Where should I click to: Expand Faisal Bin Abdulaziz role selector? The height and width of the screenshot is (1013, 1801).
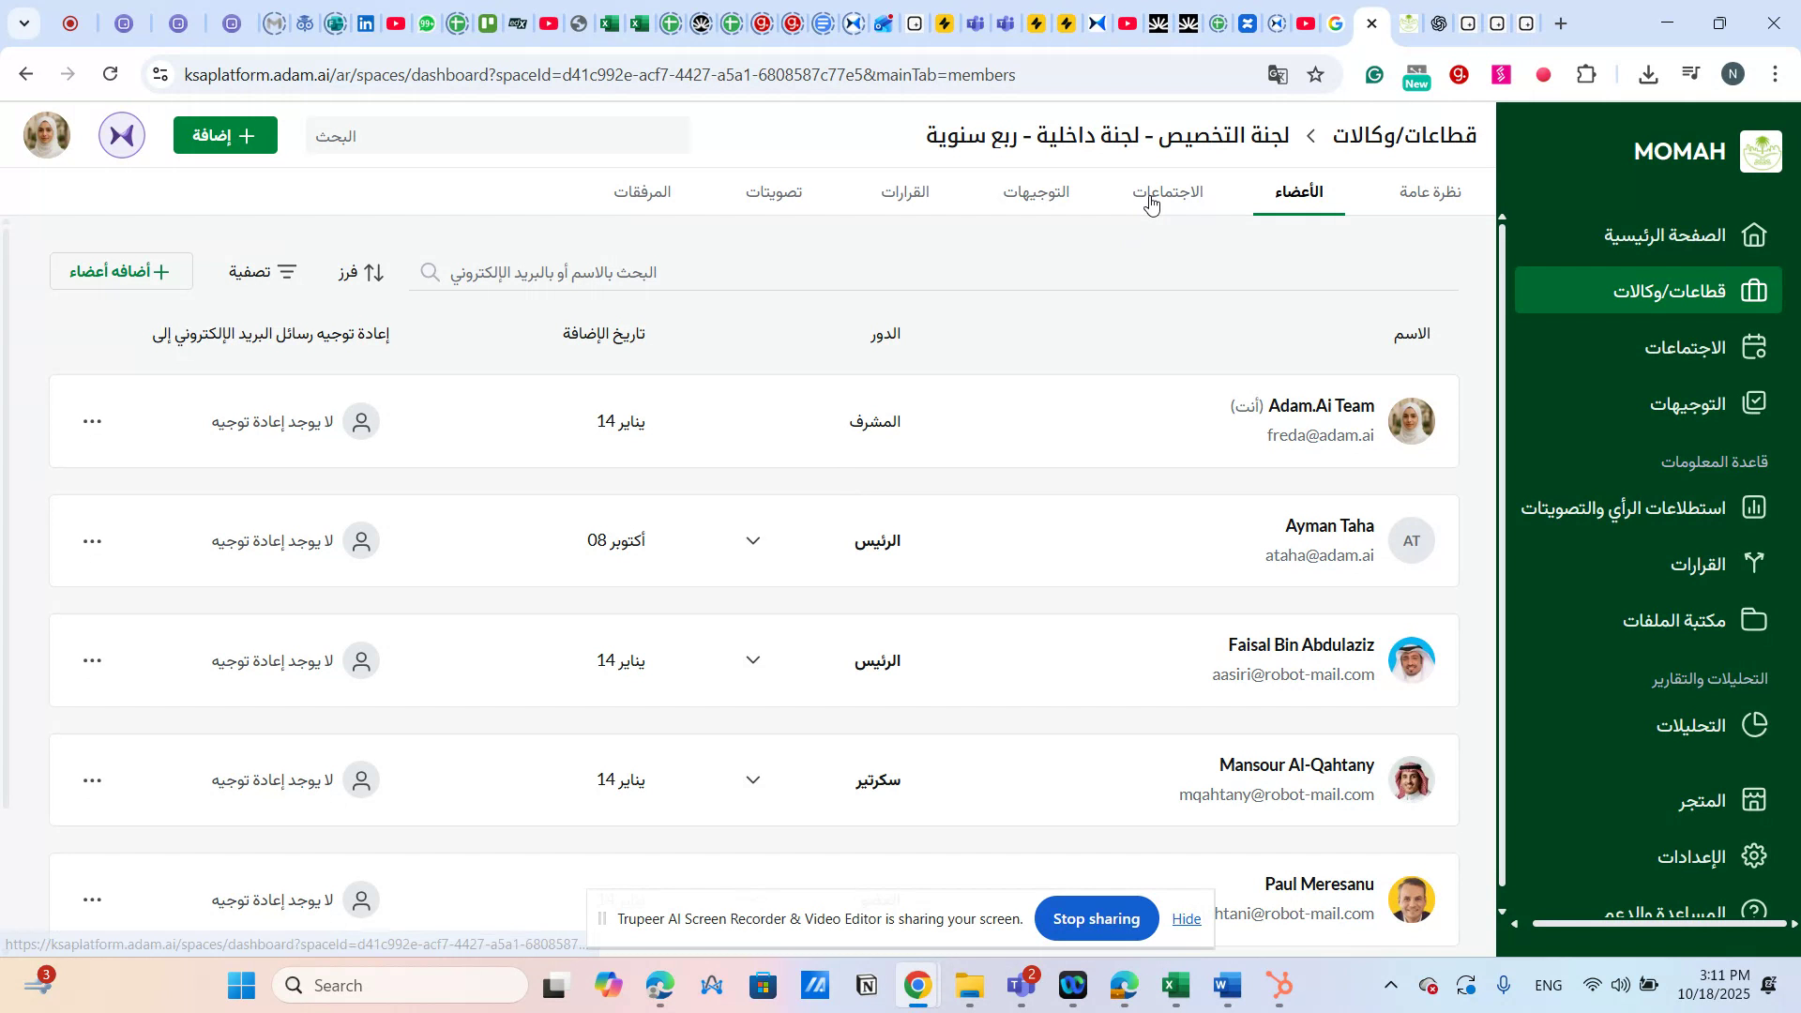[753, 659]
